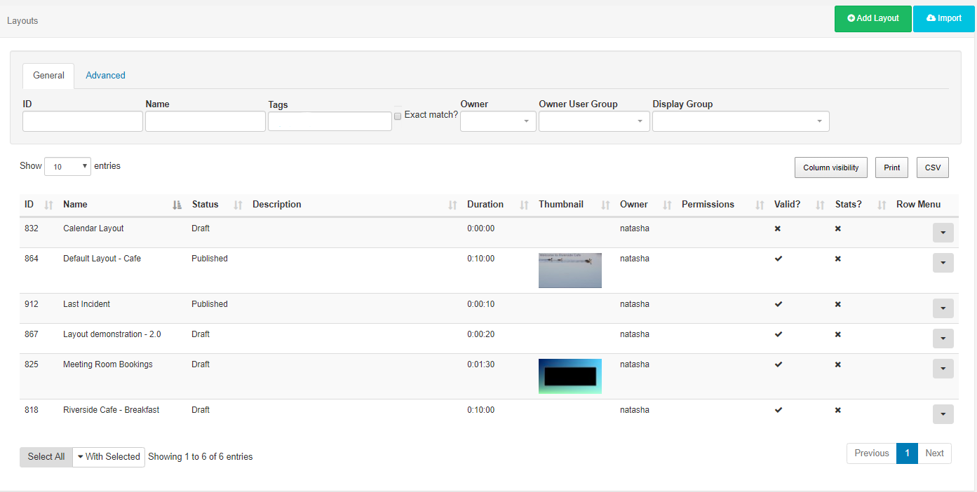Click the Add Layout button
Image resolution: width=977 pixels, height=492 pixels.
click(x=872, y=19)
